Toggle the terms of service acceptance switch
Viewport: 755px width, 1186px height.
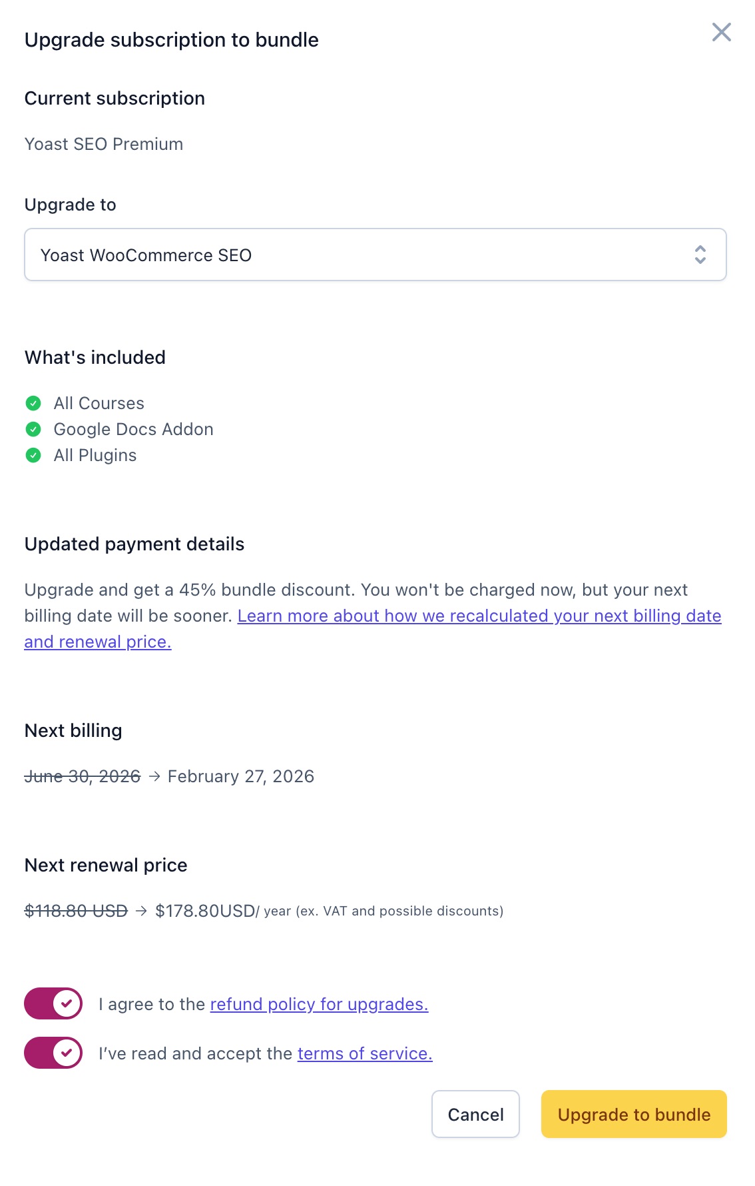(x=53, y=1053)
